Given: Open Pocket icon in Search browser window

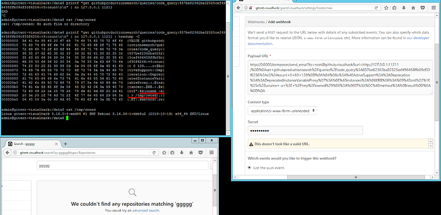Looking at the screenshot, I should click(201, 153).
